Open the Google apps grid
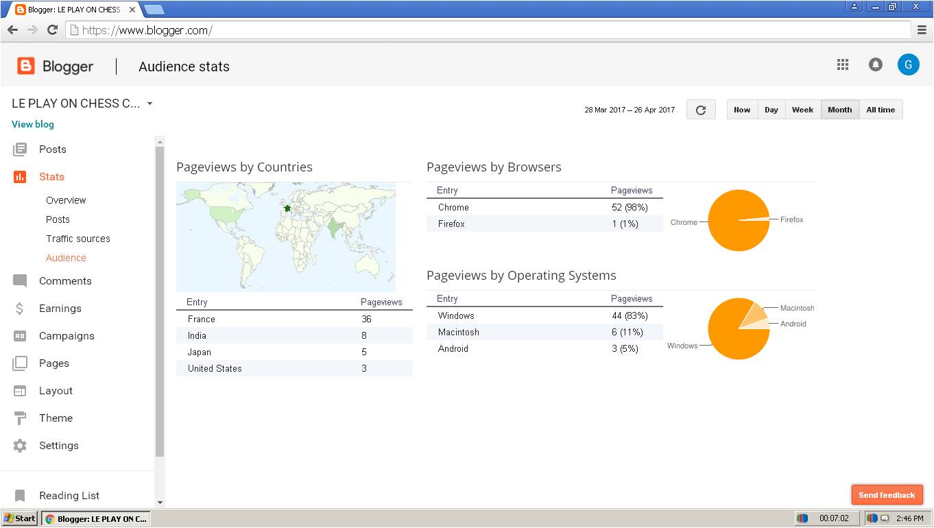The height and width of the screenshot is (528, 934). (843, 64)
